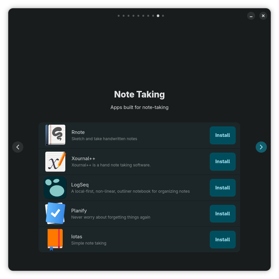The height and width of the screenshot is (279, 279).
Task: Select the last page indicator dot
Action: click(163, 16)
